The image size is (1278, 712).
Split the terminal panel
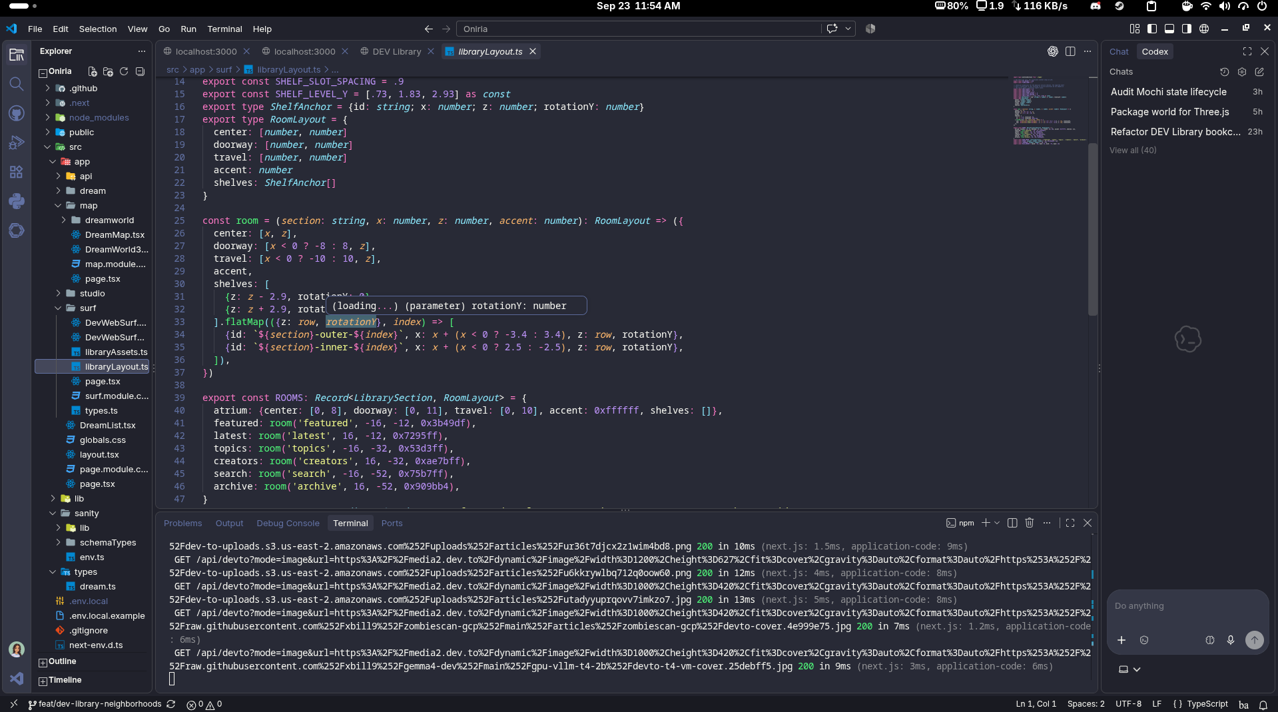click(x=1012, y=523)
